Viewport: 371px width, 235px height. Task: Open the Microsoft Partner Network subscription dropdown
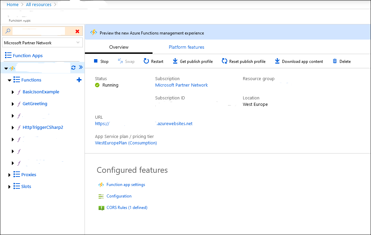42,43
